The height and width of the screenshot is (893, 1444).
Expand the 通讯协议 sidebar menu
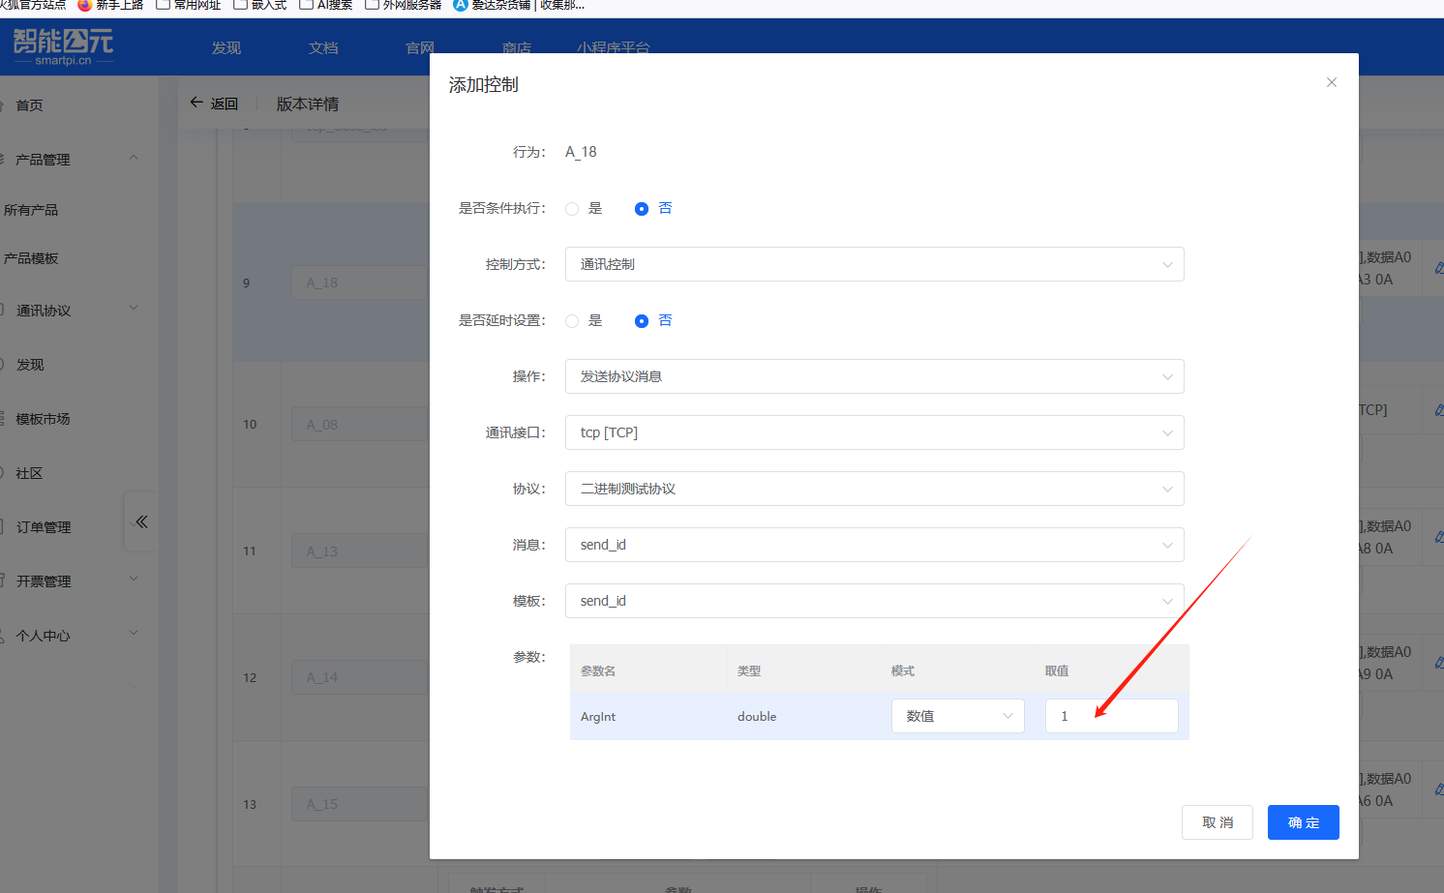point(134,309)
